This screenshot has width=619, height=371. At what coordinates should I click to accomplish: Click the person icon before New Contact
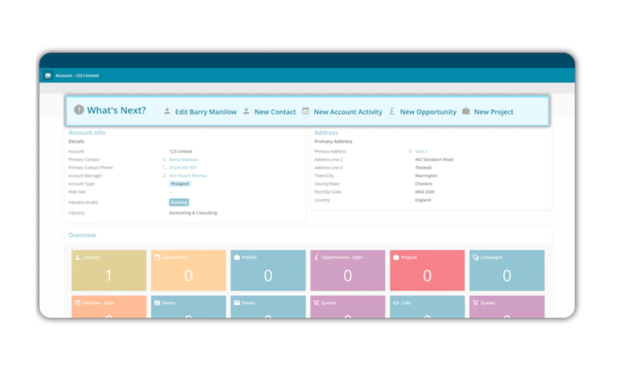(x=246, y=111)
